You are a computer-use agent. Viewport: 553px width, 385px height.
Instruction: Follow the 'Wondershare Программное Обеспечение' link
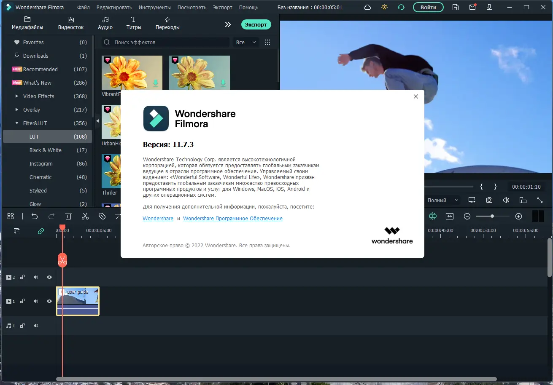click(x=233, y=219)
